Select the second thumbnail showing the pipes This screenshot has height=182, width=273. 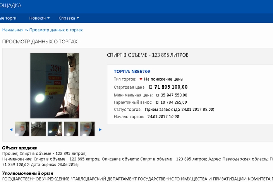tap(38, 129)
